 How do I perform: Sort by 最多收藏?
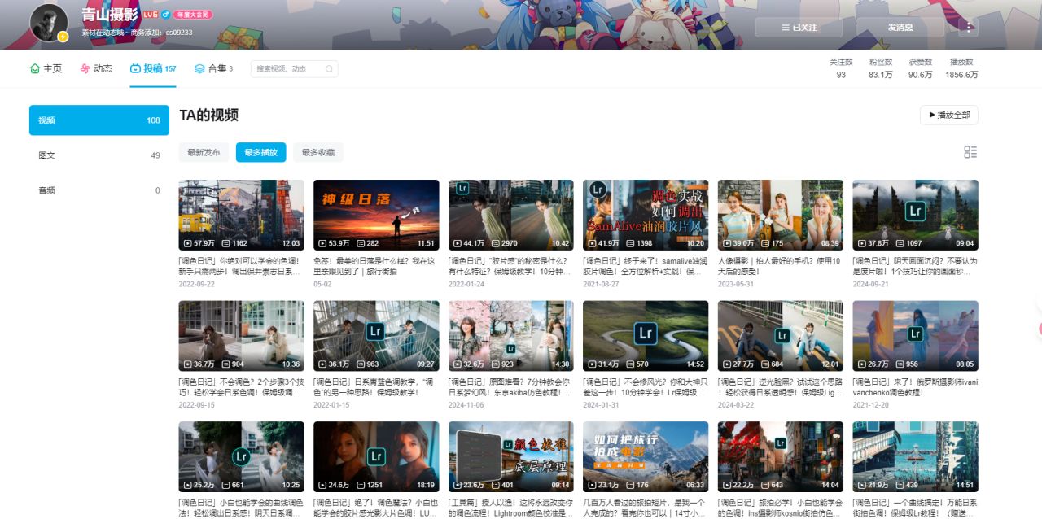[x=317, y=152]
